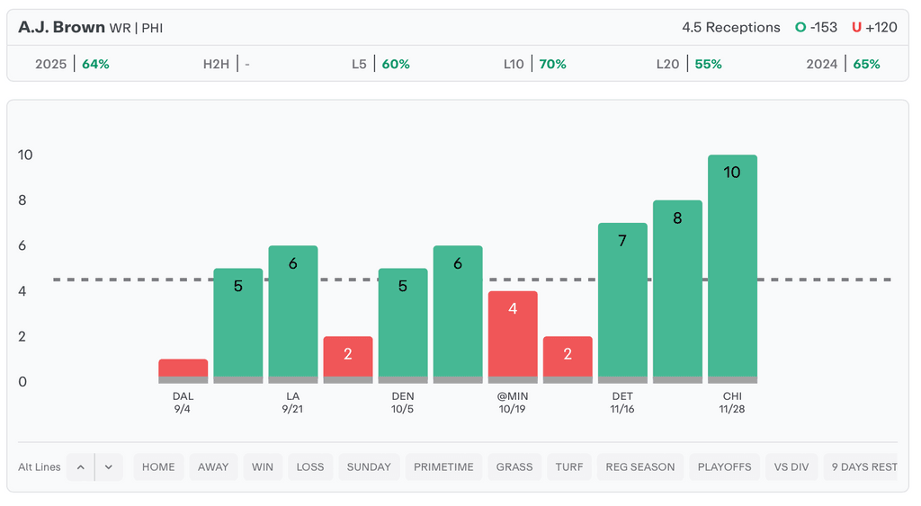Click the Alt Lines up chevron
Image resolution: width=921 pixels, height=506 pixels.
(x=80, y=467)
